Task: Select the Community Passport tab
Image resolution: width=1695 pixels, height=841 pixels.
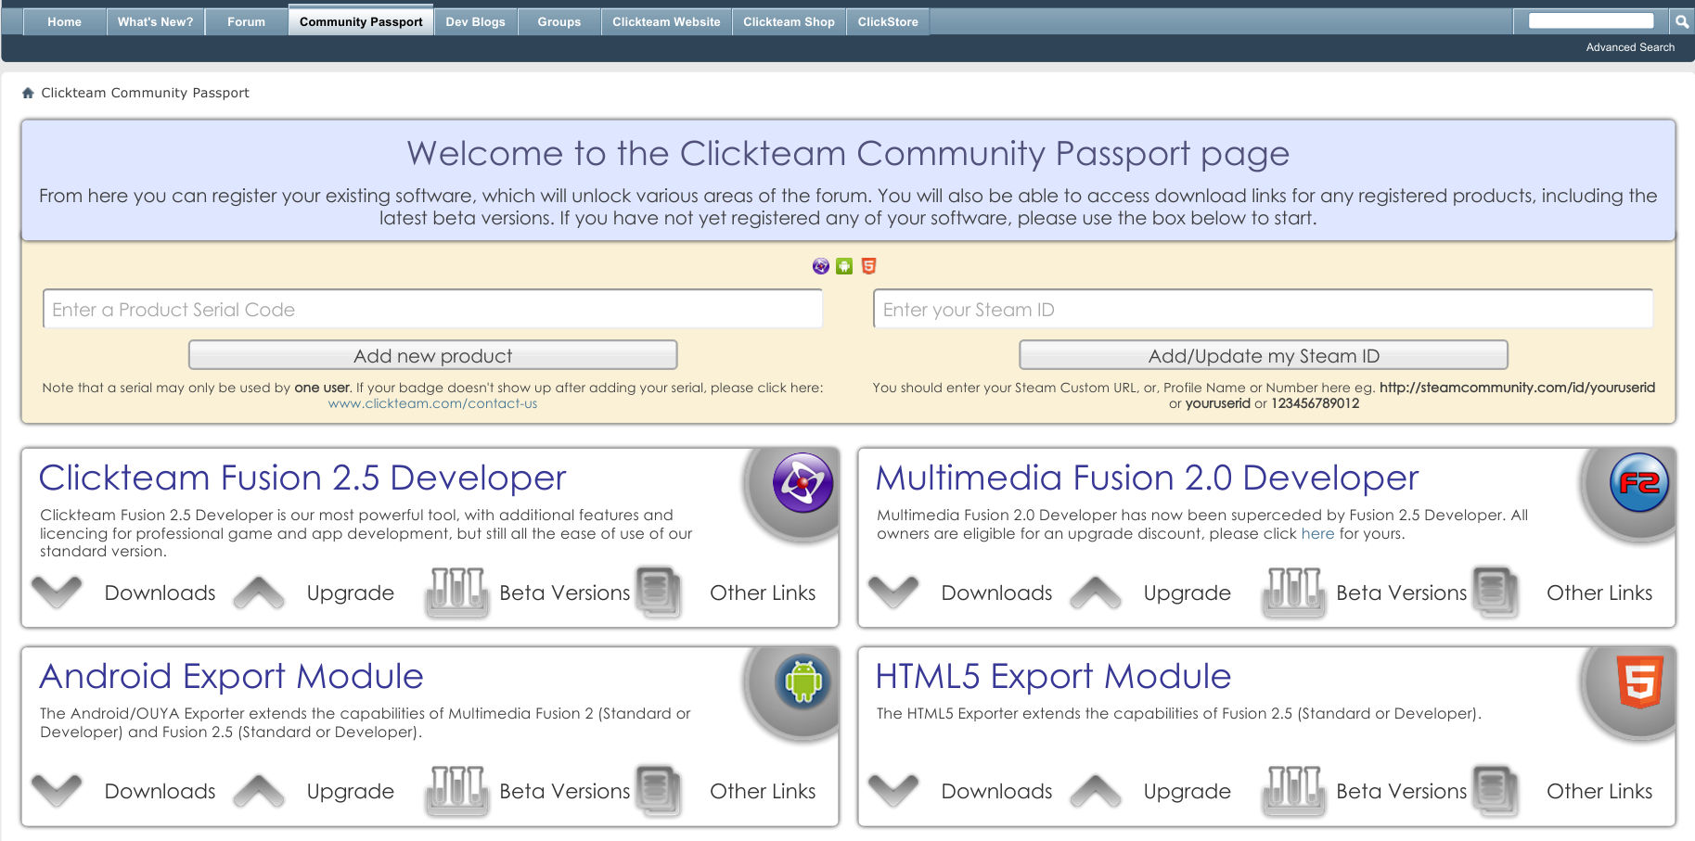Action: coord(361,21)
